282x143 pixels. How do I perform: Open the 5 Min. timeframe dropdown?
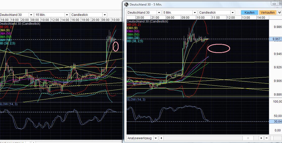195,13
